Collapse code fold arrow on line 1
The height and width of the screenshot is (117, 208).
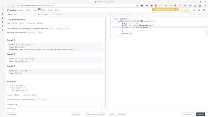[112, 19]
